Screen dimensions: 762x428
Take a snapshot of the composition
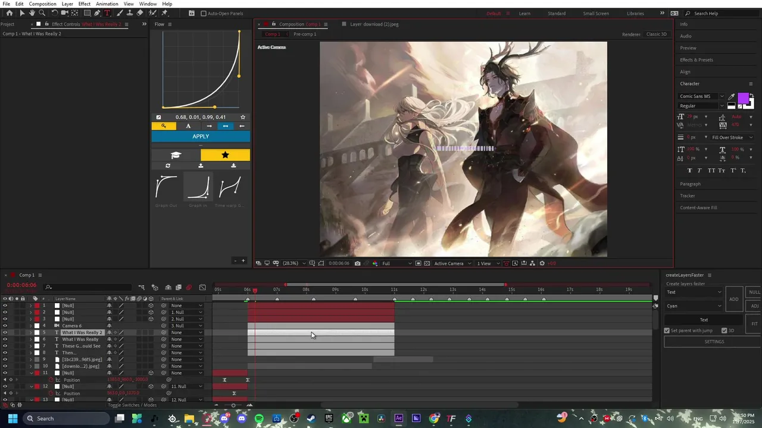pos(357,263)
